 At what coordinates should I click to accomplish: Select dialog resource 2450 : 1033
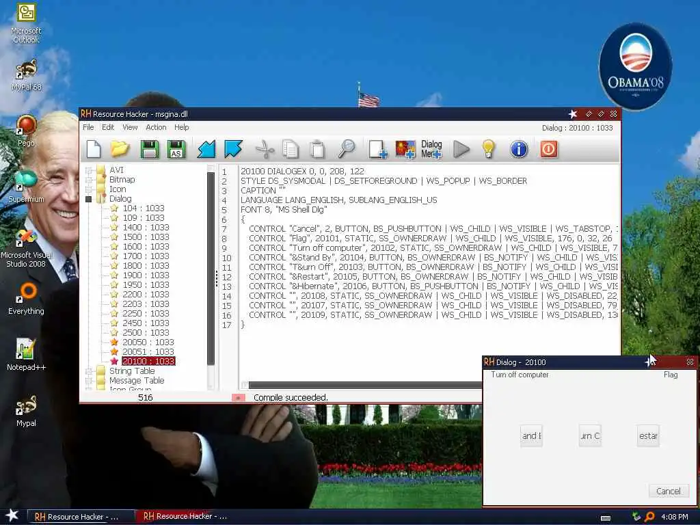[x=146, y=323]
